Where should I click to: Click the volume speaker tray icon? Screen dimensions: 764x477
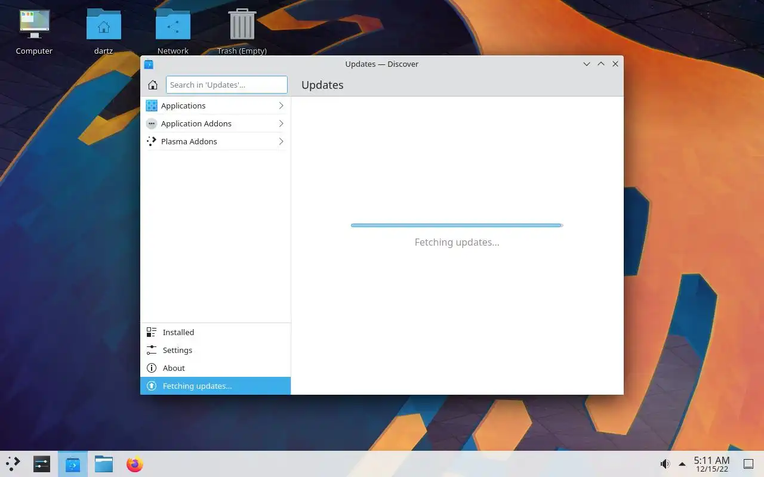click(x=665, y=464)
